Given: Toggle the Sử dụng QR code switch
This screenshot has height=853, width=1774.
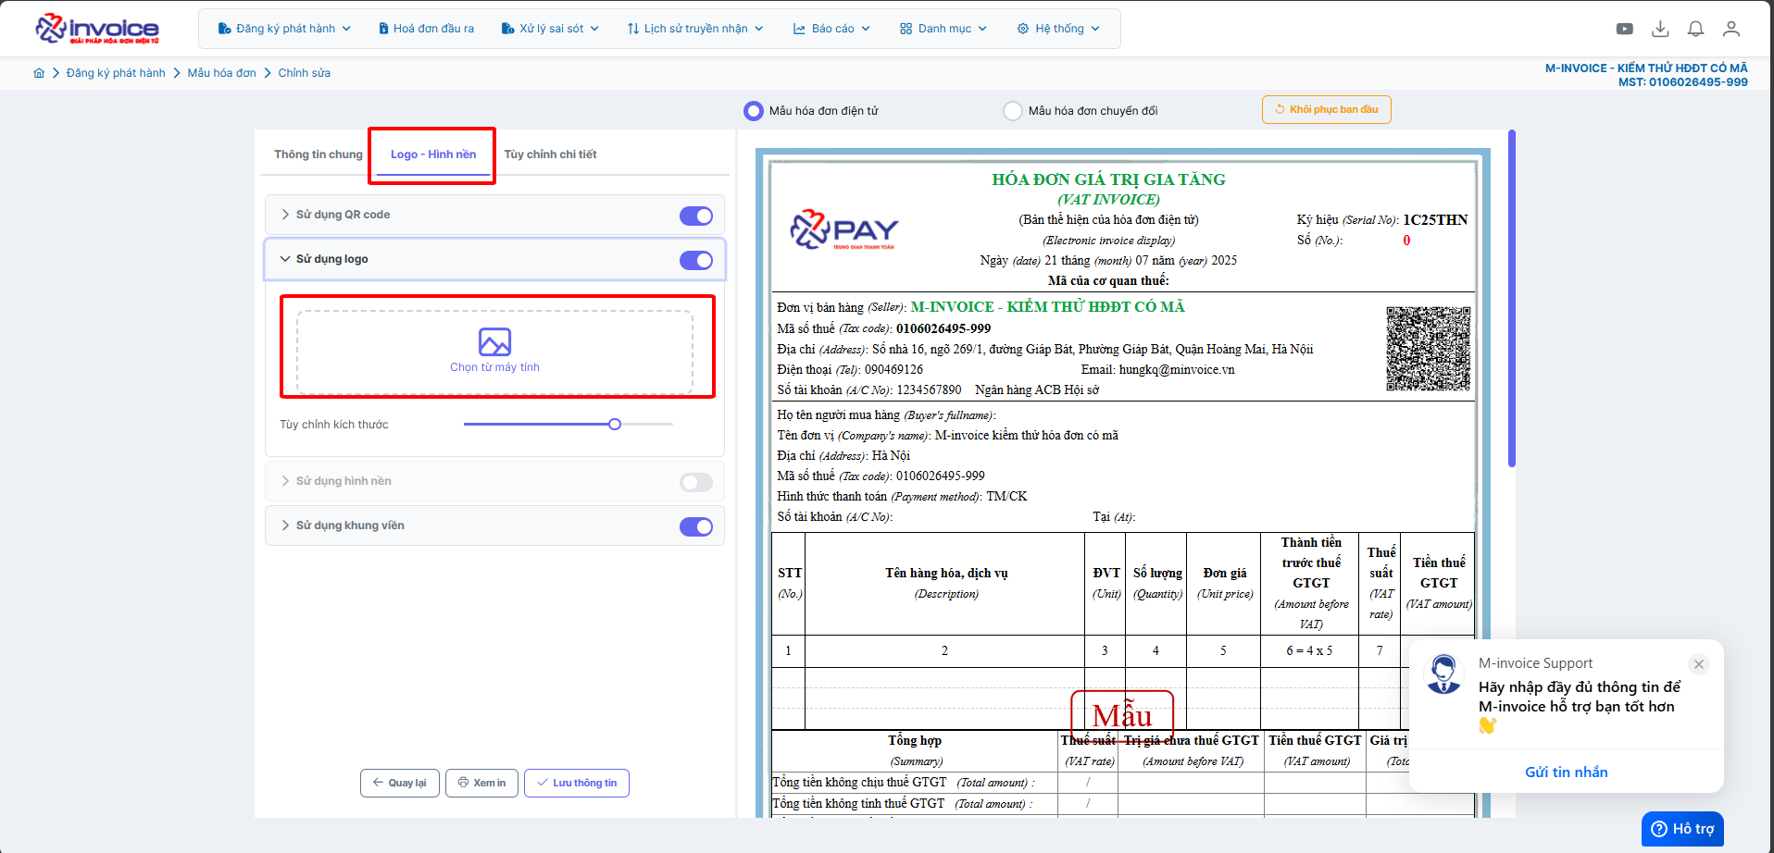Looking at the screenshot, I should pyautogui.click(x=696, y=216).
